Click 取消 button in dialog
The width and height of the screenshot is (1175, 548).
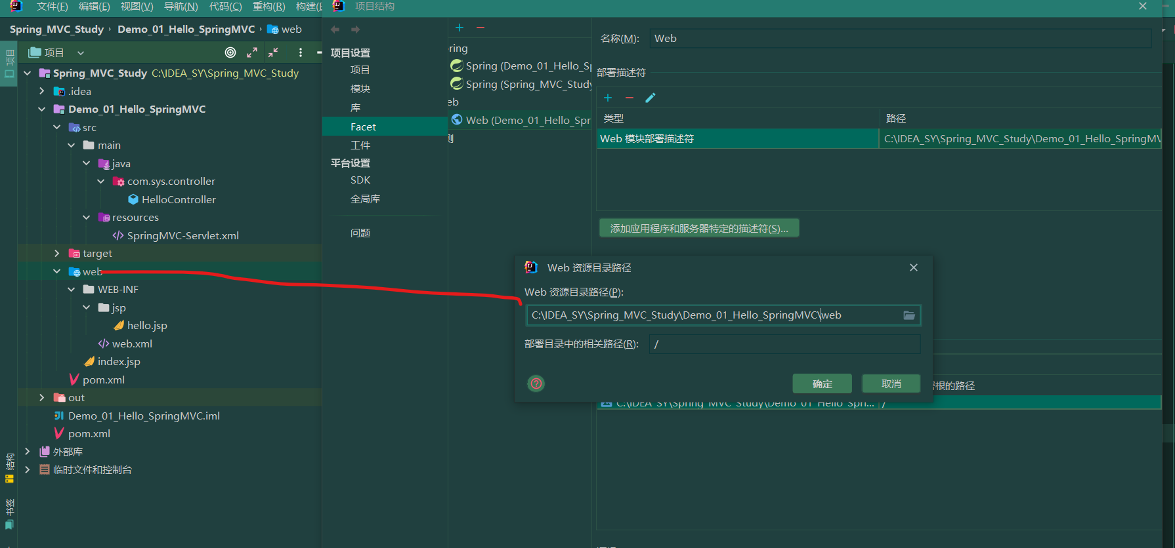(x=891, y=383)
